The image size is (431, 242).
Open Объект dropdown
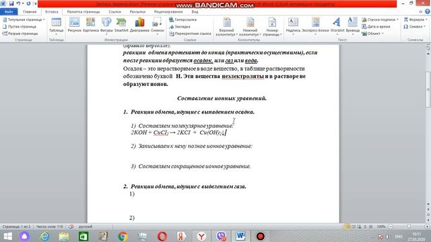pyautogui.click(x=372, y=34)
